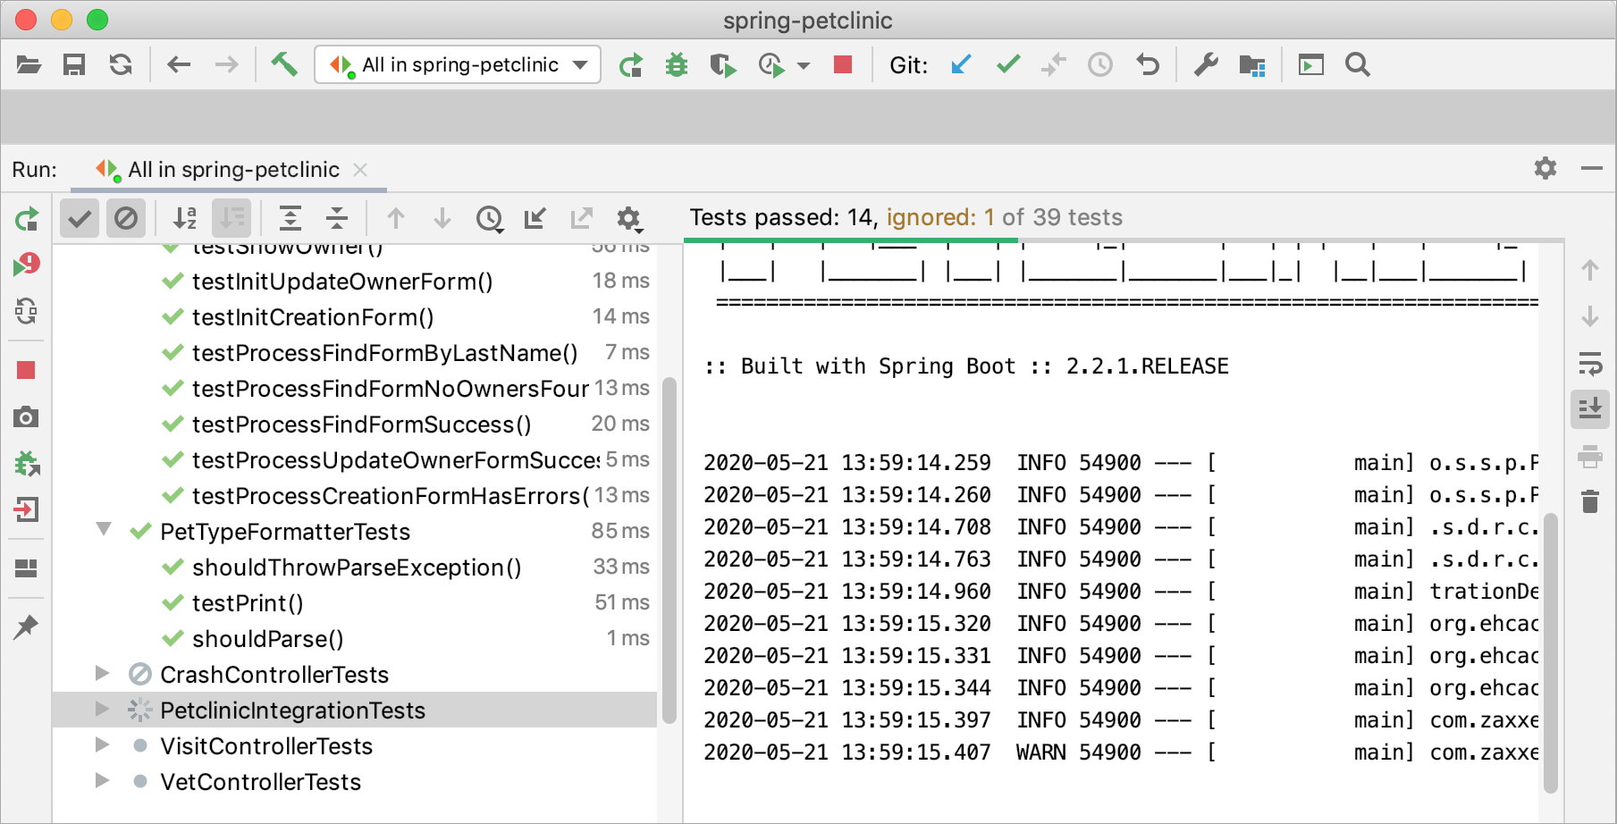Expand the VisitControllerTests node
The width and height of the screenshot is (1617, 824).
click(x=103, y=744)
